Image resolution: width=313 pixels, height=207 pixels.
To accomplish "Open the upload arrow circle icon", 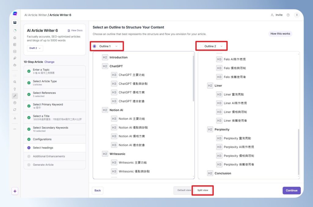I will click(x=15, y=103).
